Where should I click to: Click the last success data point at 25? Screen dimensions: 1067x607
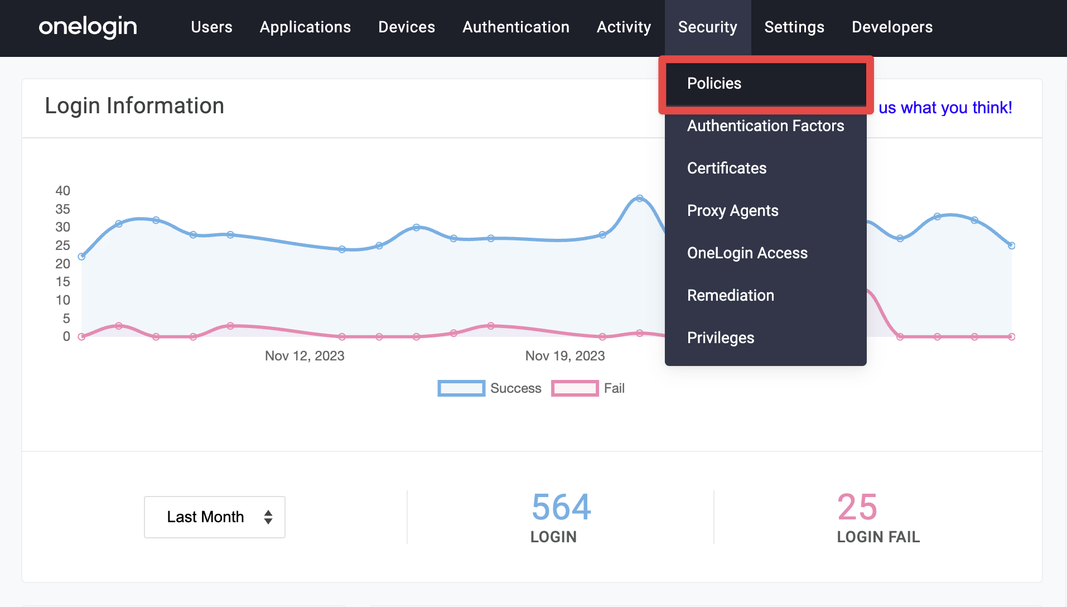[x=1011, y=245]
